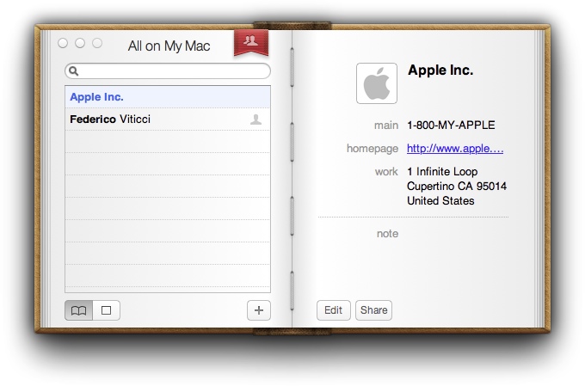This screenshot has height=386, width=585.
Task: Select Apple Inc. in contact list
Action: 168,97
